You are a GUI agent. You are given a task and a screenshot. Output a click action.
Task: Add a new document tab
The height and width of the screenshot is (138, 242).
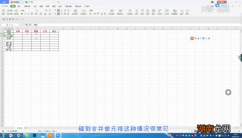[58, 2]
